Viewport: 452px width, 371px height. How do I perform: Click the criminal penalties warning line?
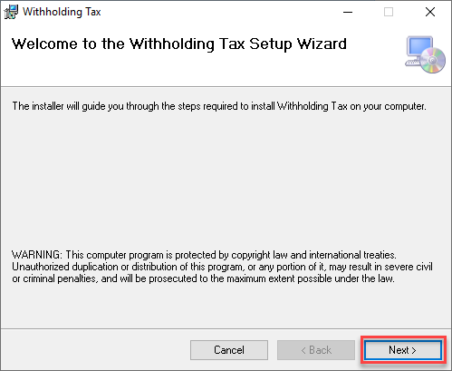203,278
